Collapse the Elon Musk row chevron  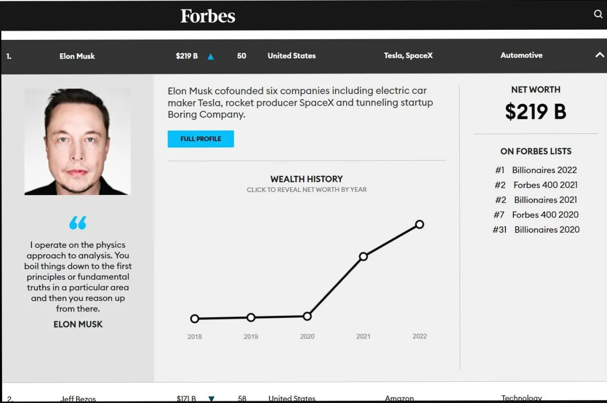[599, 55]
